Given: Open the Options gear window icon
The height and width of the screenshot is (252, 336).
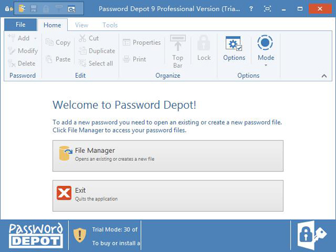Looking at the screenshot, I should point(234,44).
